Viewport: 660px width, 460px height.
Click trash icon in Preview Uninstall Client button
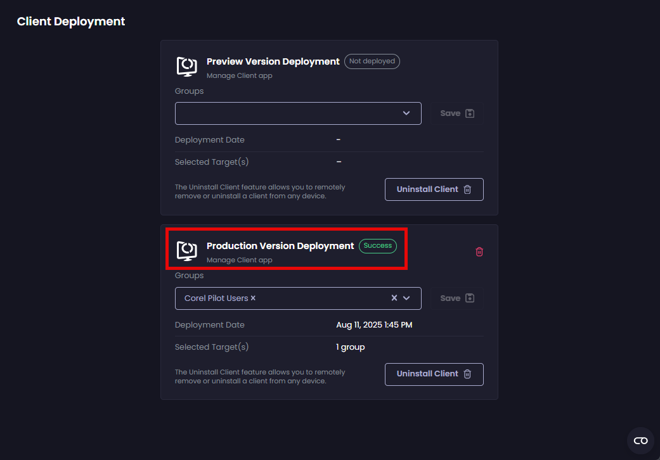click(x=467, y=189)
